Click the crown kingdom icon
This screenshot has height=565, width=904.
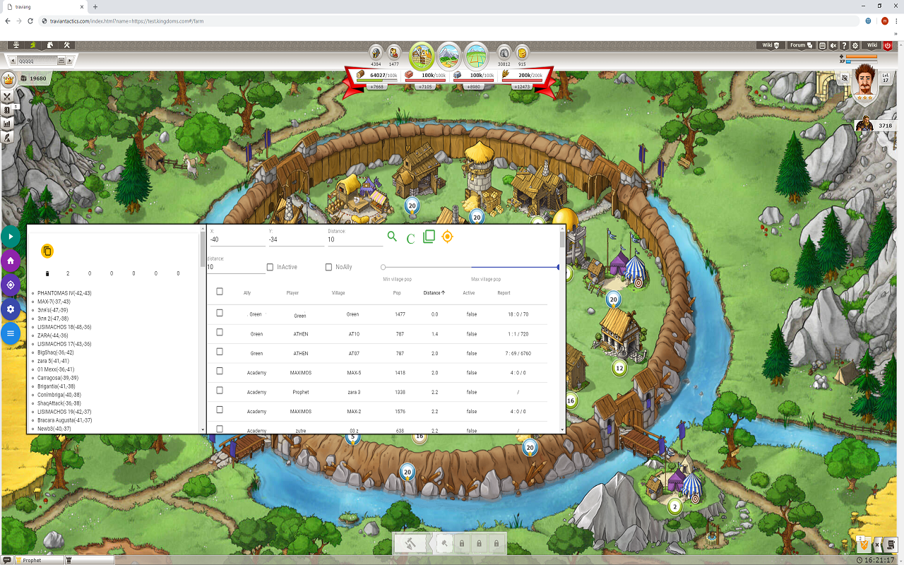9,79
